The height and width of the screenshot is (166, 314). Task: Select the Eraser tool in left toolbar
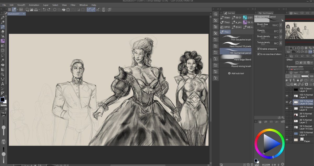[3, 32]
